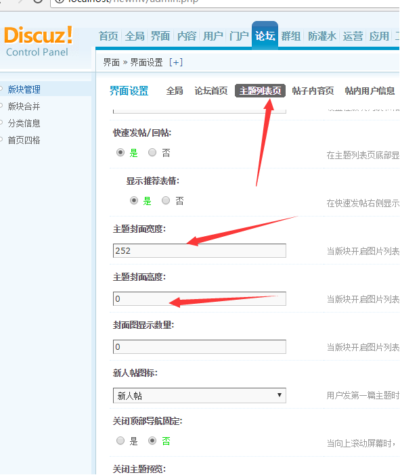Screen dimensions: 400x475
Task: Select 是 for 关闭顶部导航固定
Action: (120, 440)
